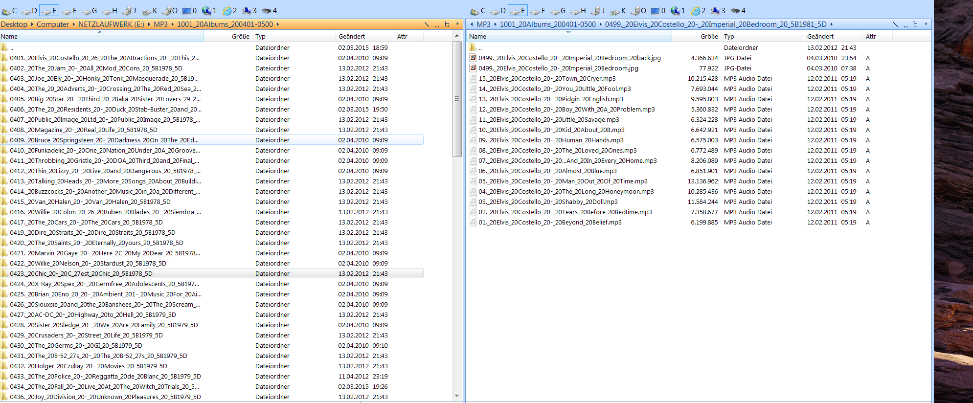The width and height of the screenshot is (973, 403).
Task: Sort right pane by Typ column
Action: coord(763,36)
